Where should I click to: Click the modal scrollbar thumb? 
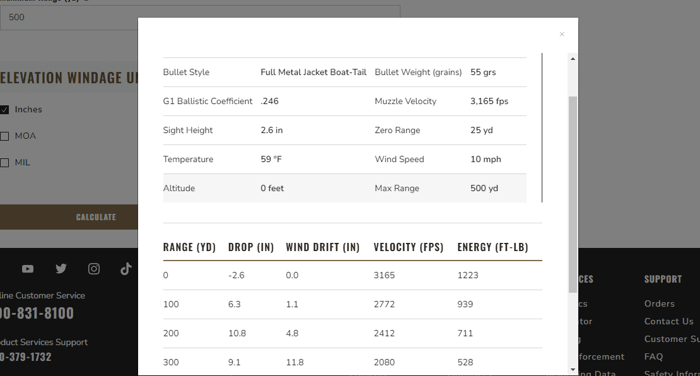[573, 195]
